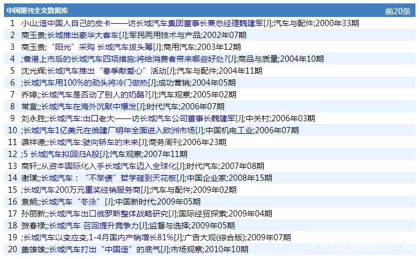Open link 从资本国际化入手长城汽车迈入全球化
420x259 pixels.
[x=109, y=166]
